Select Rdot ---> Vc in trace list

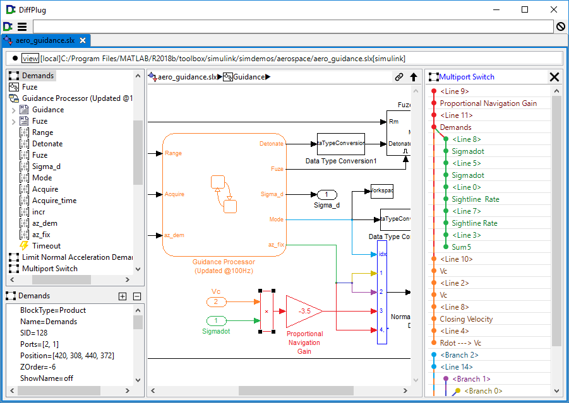coord(460,343)
